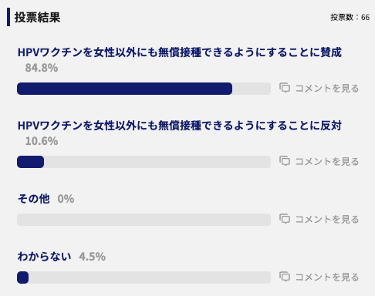Click the 投票数：66 vote count
Screen dimensions: 375x296
coord(350,17)
